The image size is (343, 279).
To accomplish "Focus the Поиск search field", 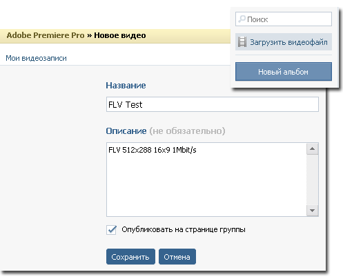I will coord(284,19).
